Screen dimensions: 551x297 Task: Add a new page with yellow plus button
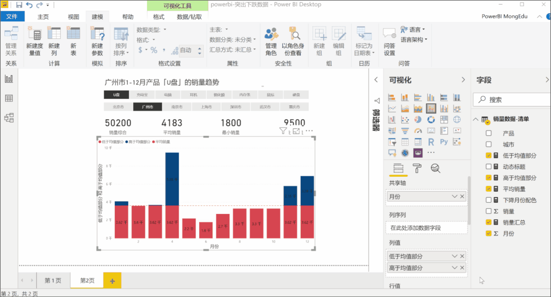pos(112,281)
